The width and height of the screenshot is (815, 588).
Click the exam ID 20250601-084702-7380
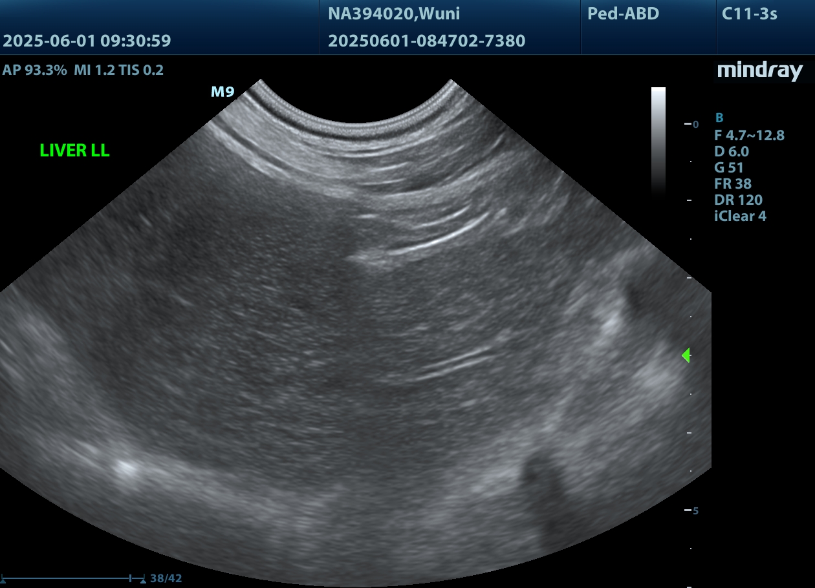pyautogui.click(x=426, y=41)
